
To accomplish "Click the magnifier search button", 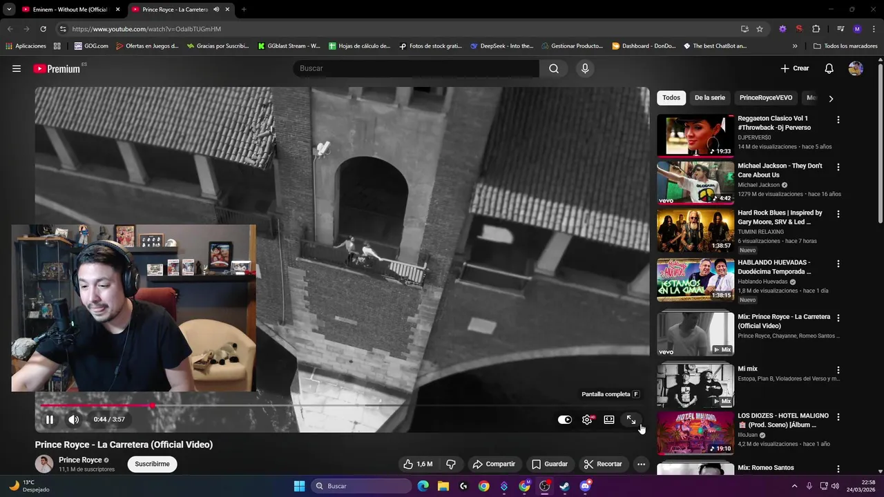I will pyautogui.click(x=554, y=68).
